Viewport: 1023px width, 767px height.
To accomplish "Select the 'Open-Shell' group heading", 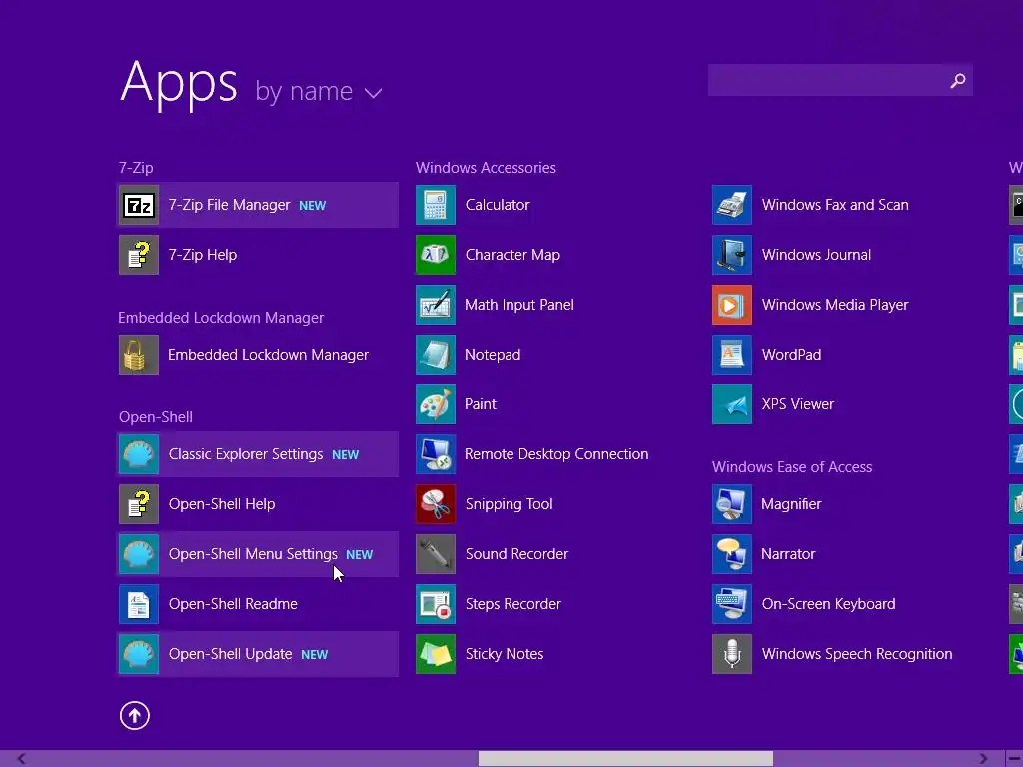I will [x=155, y=417].
